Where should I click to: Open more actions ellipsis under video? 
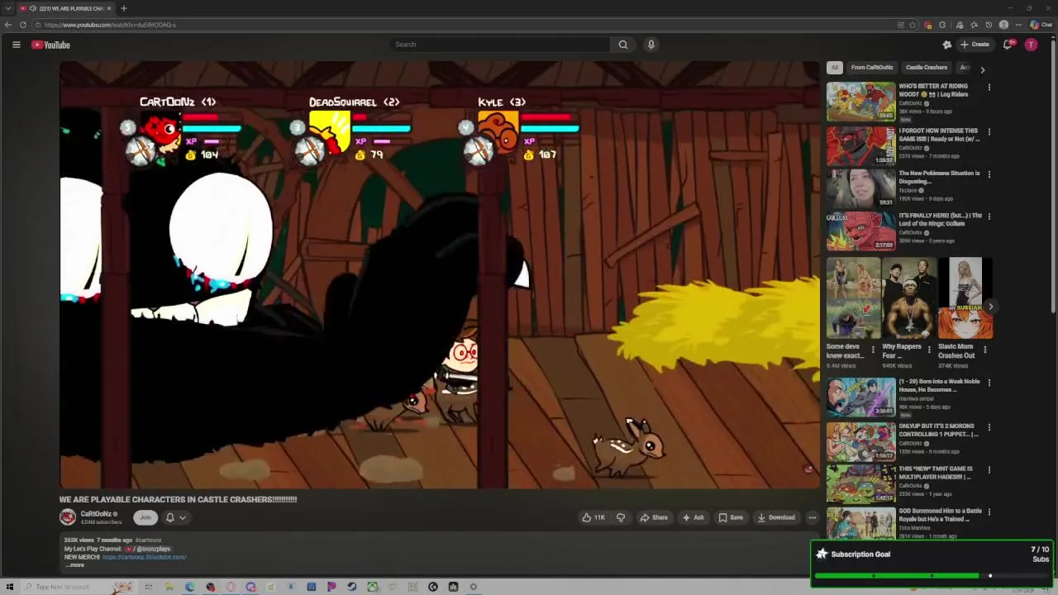[812, 517]
